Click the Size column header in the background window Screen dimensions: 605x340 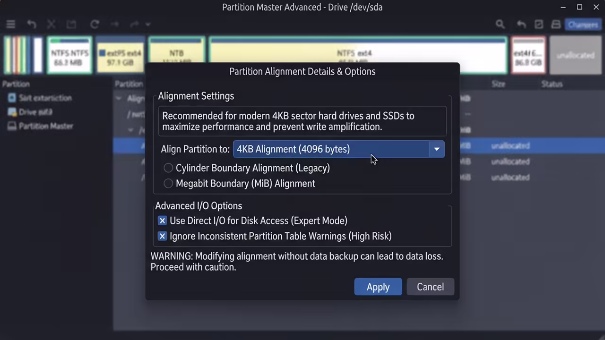498,84
